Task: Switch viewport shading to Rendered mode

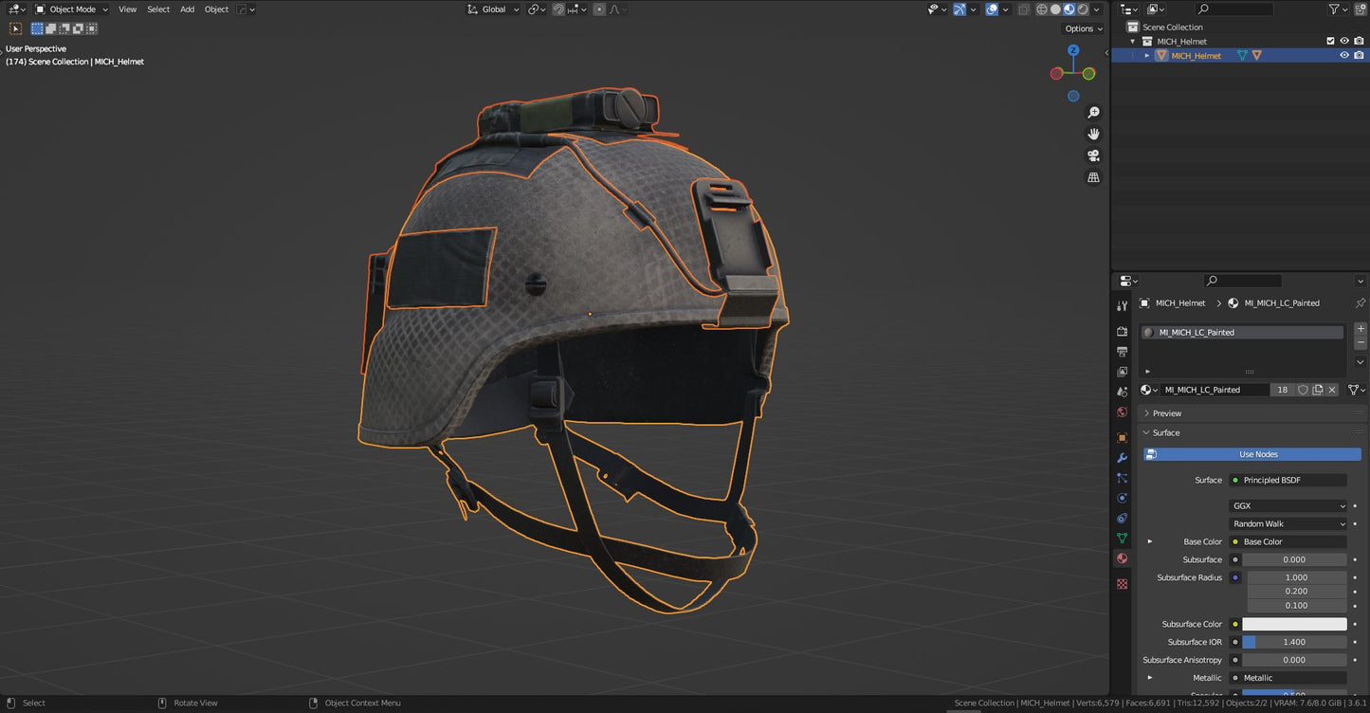Action: (x=1082, y=9)
